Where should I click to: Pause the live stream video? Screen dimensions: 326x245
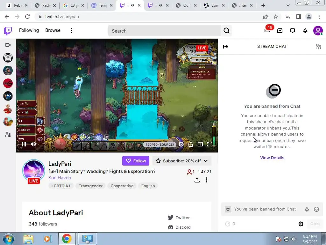point(24,144)
